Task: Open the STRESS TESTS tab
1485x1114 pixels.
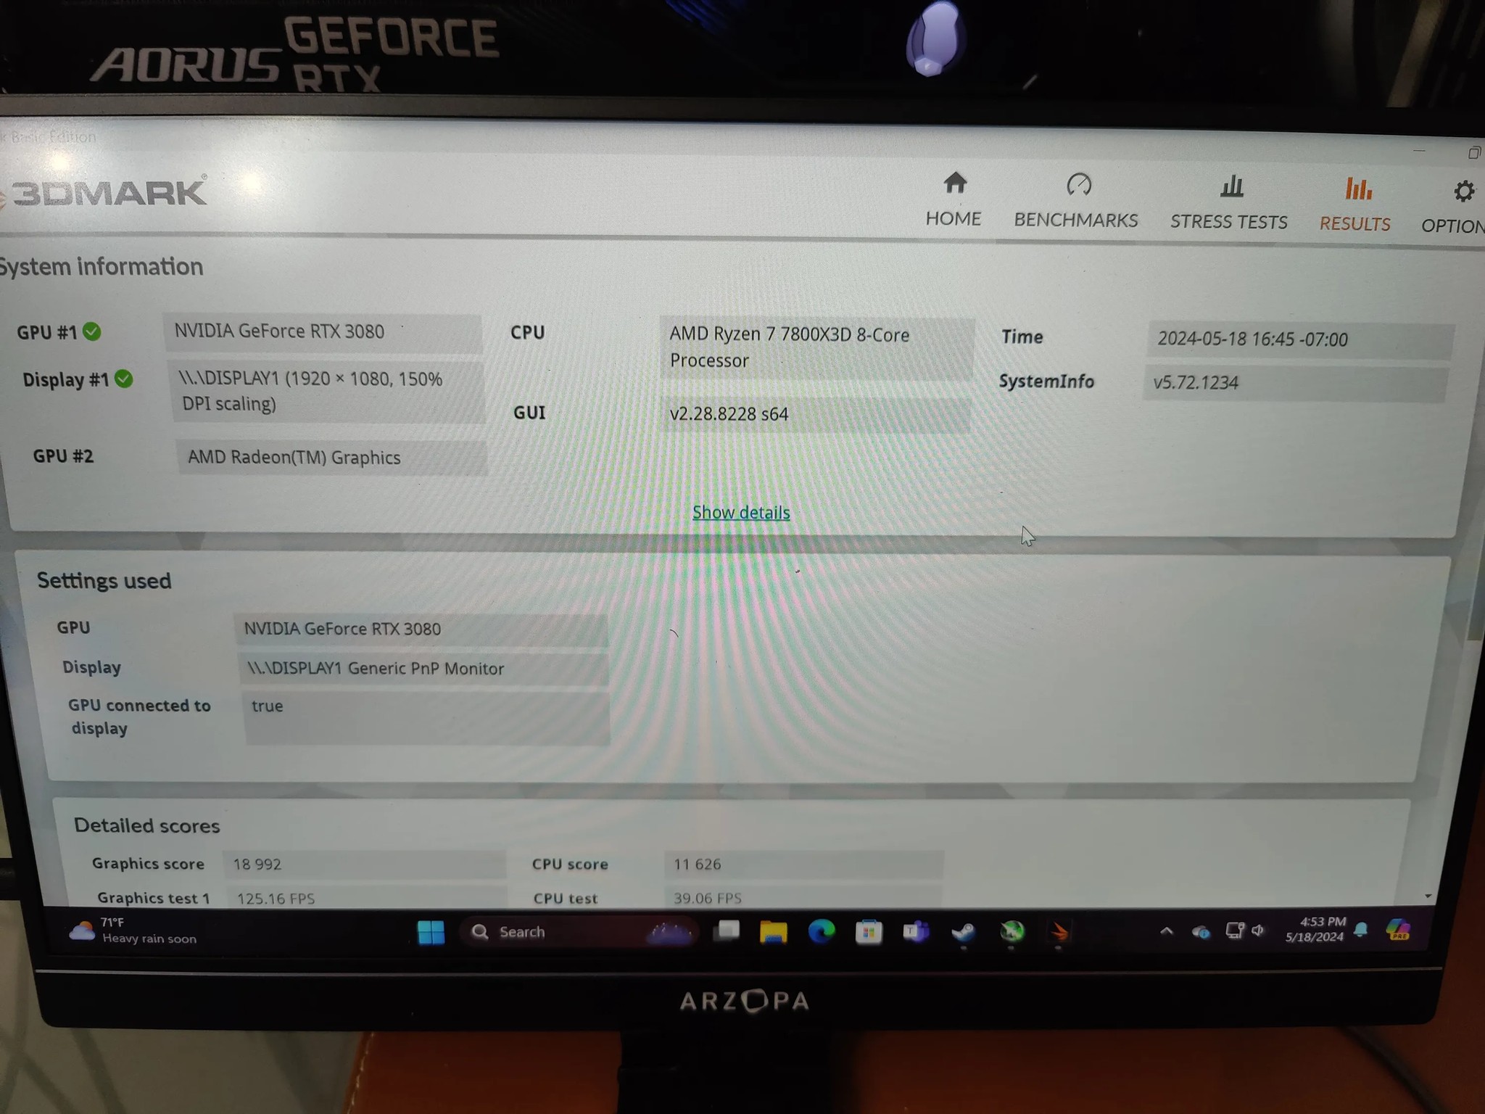Action: coord(1229,203)
